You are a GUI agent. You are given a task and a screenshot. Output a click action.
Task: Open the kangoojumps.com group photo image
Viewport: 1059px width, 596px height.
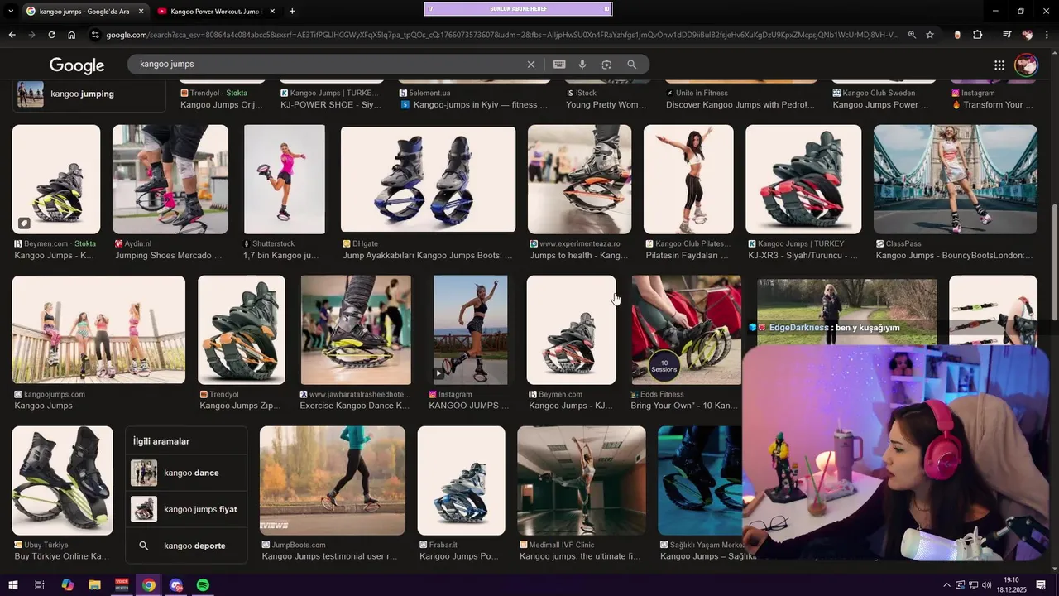coord(98,329)
